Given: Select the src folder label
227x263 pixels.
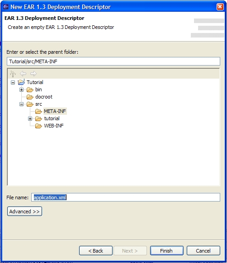Looking at the screenshot, I should [38, 104].
